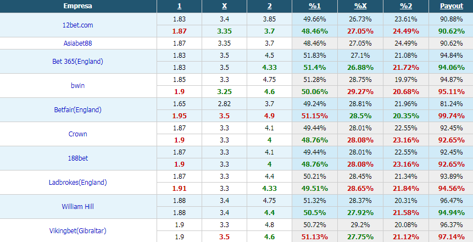The image size is (473, 242).
Task: Click the green 3.35 draw odds for 12bet.com
Action: tap(225, 31)
